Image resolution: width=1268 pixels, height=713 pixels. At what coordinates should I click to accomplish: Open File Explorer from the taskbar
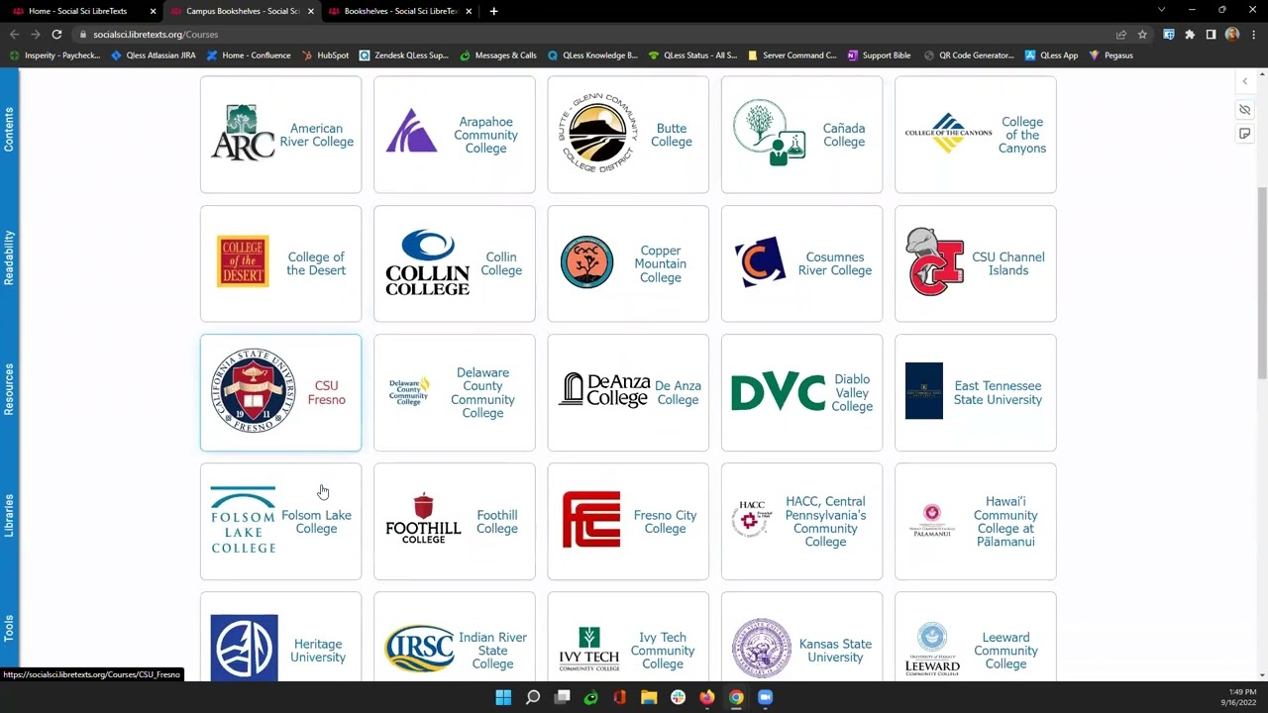(x=649, y=697)
